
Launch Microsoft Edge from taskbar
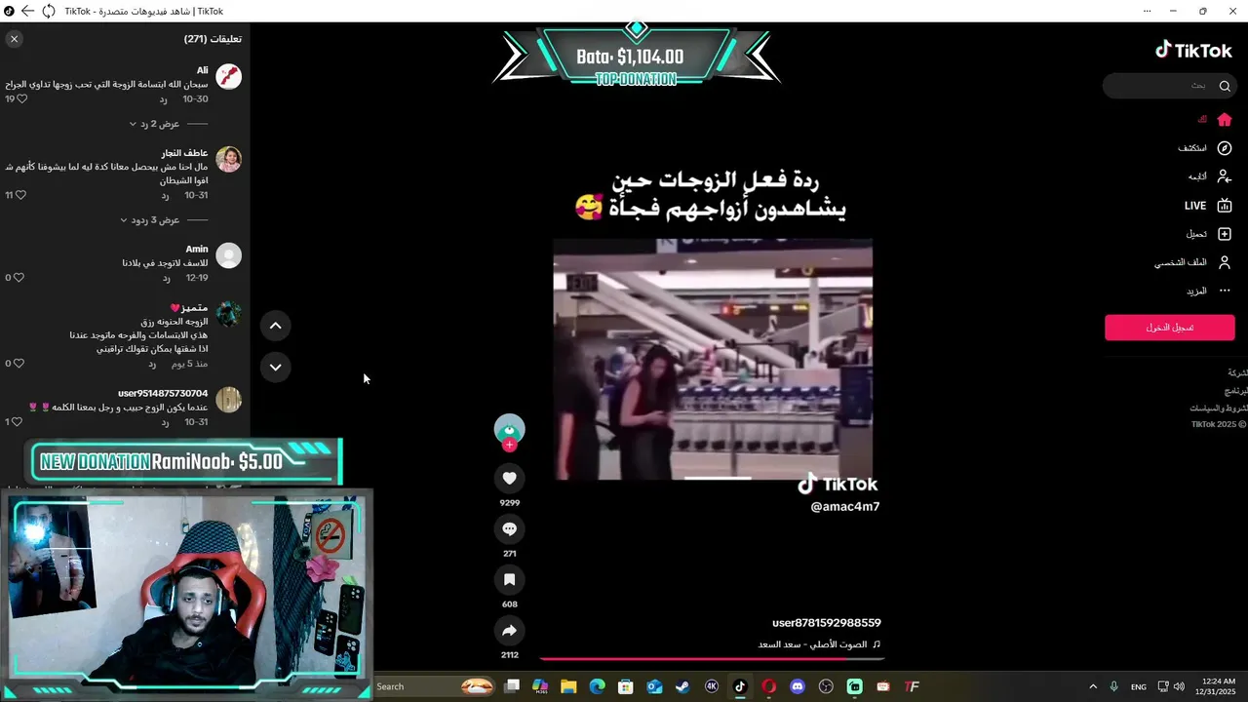[597, 686]
